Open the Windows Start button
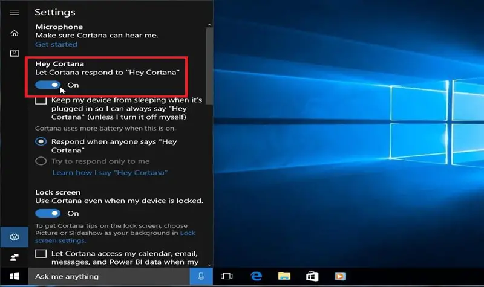Screen dimensions: 484x287 14,276
